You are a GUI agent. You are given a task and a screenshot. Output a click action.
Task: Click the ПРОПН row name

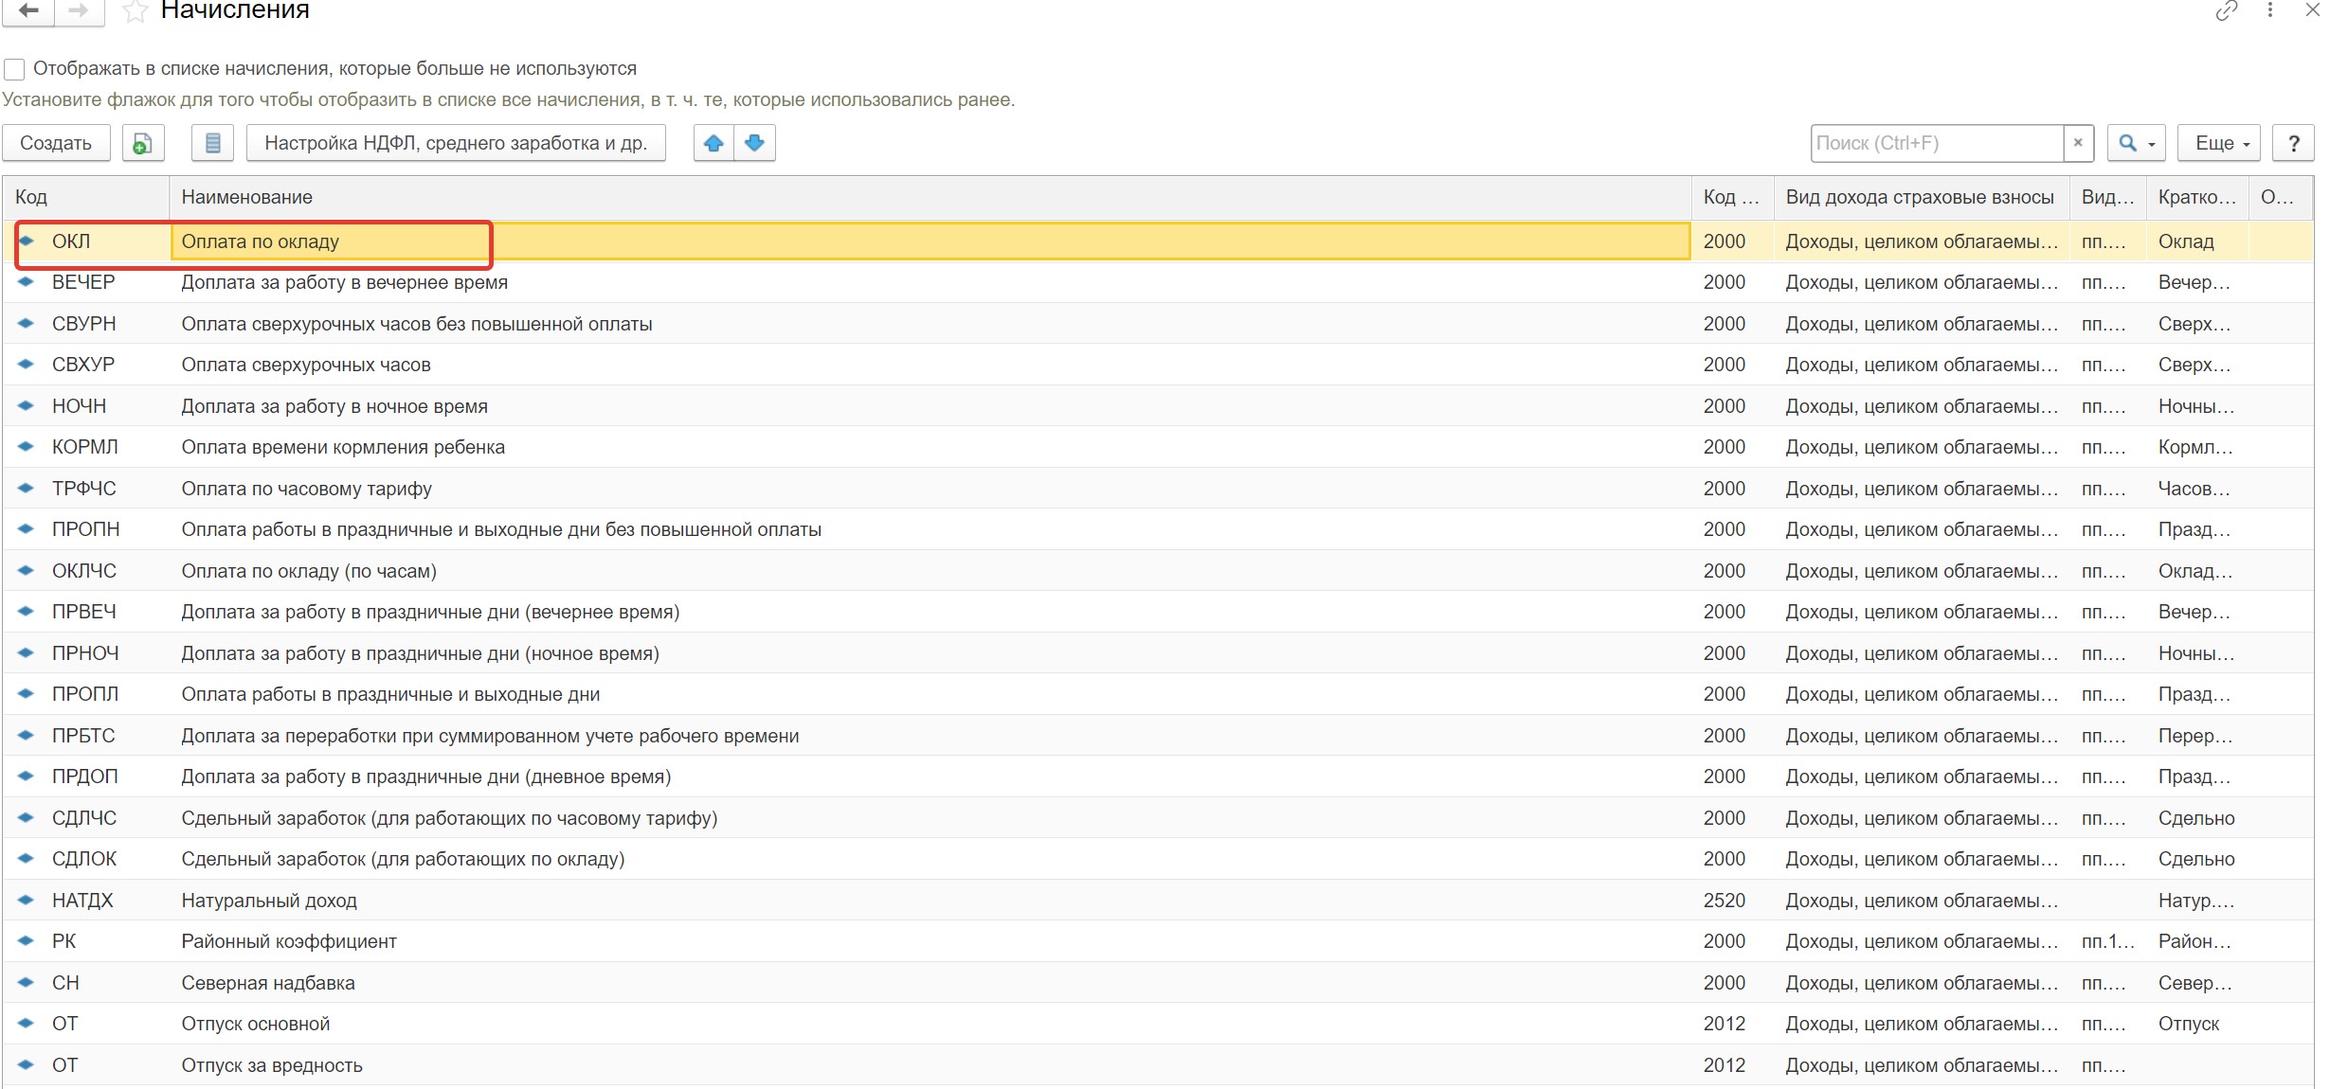(x=501, y=529)
